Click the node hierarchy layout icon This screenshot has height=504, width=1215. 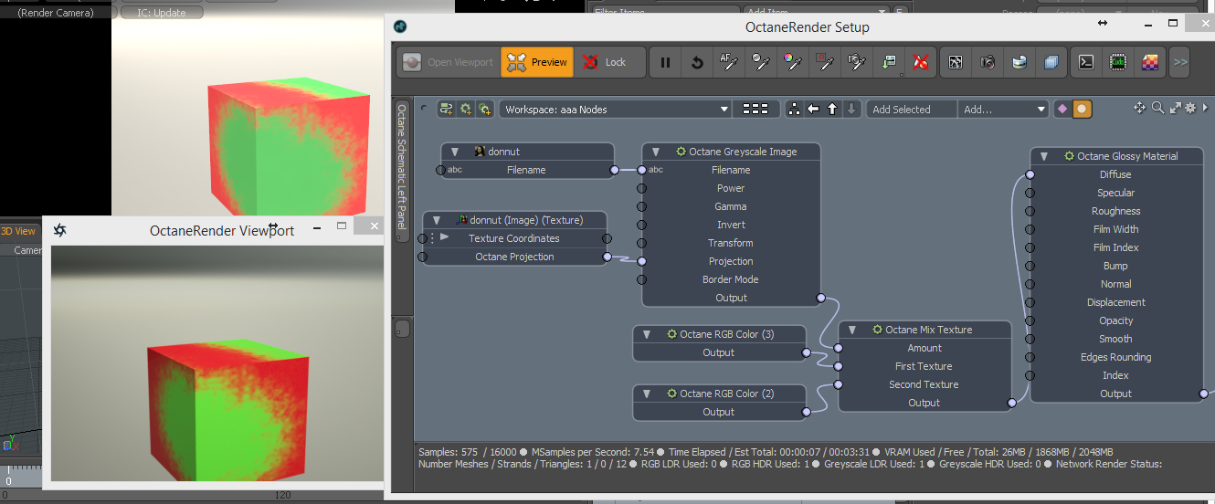click(x=793, y=109)
